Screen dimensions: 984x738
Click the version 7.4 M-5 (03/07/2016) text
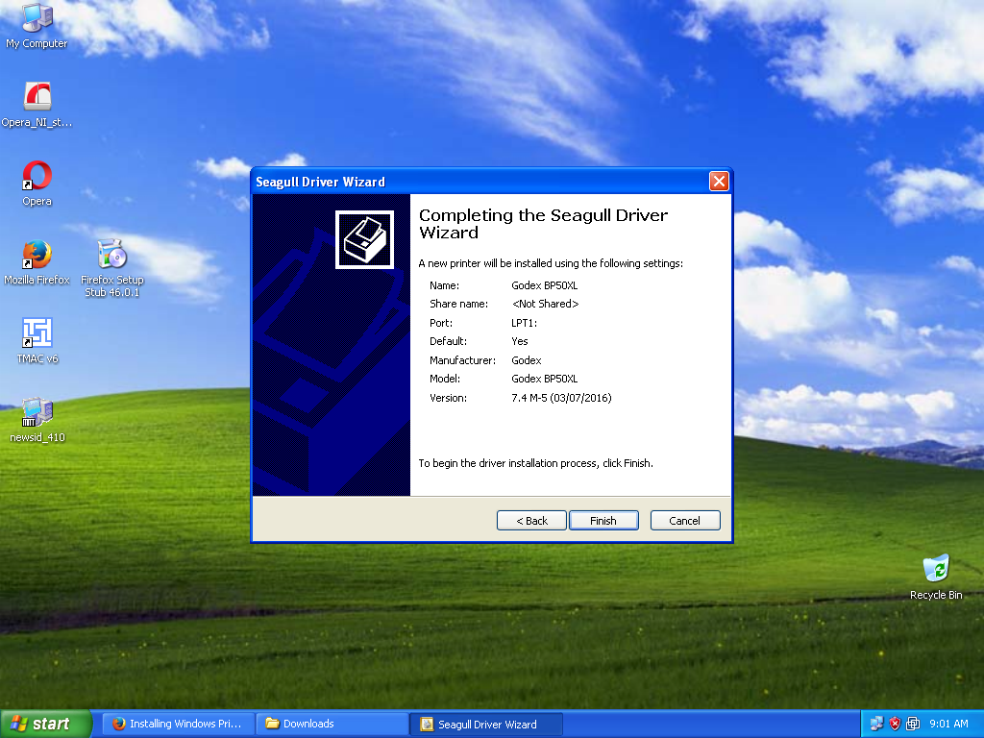pos(561,398)
